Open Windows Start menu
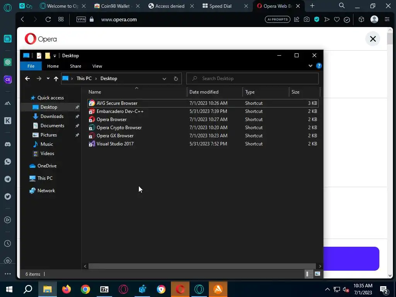The width and height of the screenshot is (396, 297). 9,289
